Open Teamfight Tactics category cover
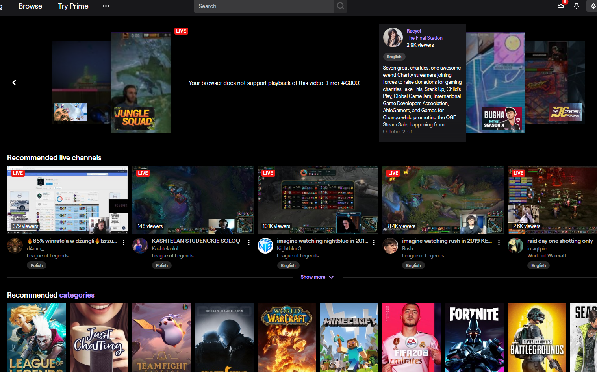 click(x=161, y=338)
